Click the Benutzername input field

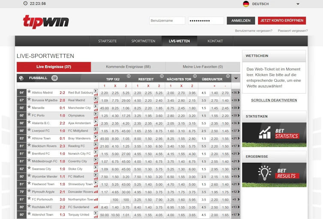[167, 21]
